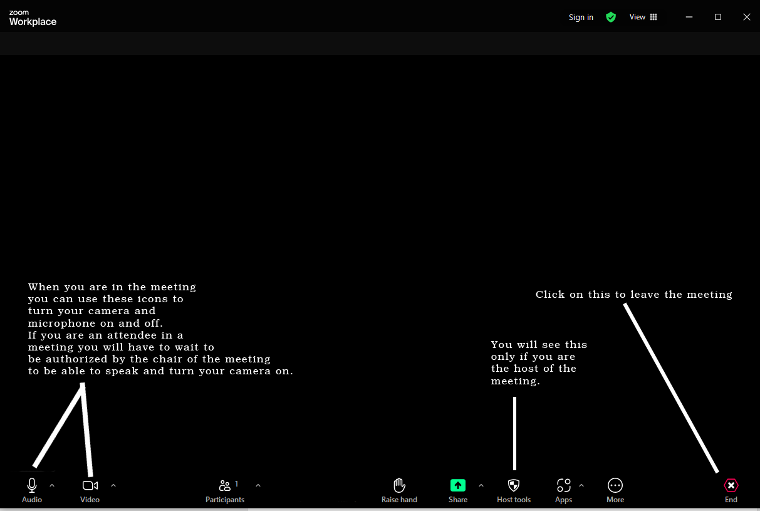Screen dimensions: 760x511
Task: End the meeting with the End button
Action: (x=731, y=489)
